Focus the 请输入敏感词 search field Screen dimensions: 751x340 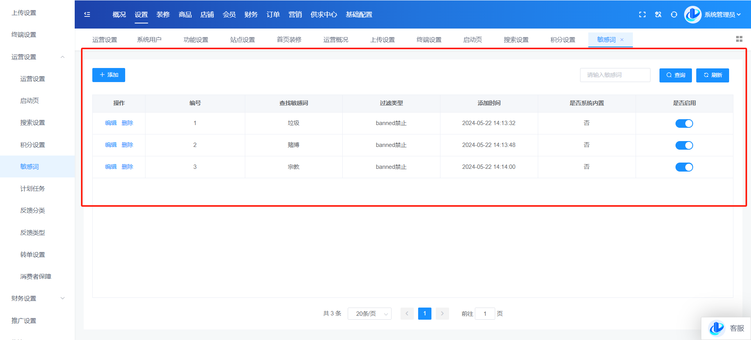tap(615, 75)
